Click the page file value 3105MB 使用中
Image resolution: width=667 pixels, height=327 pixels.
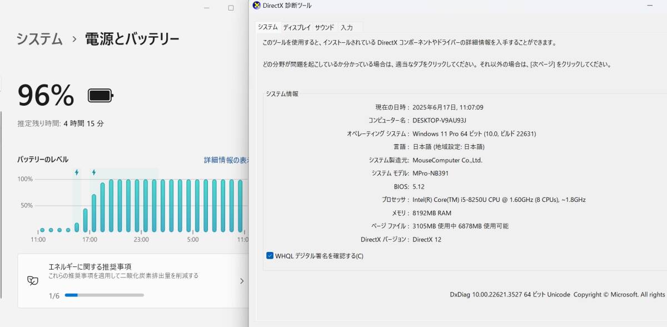tap(460, 226)
